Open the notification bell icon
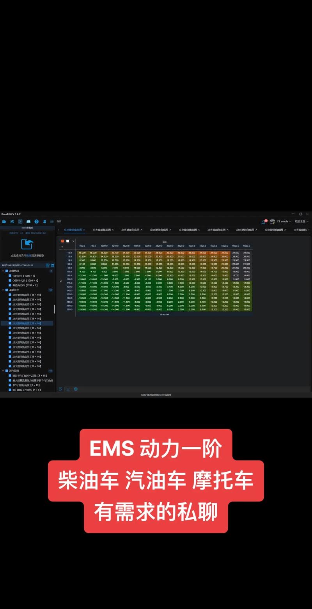Viewport: 312px width, 609px height. coord(263,222)
